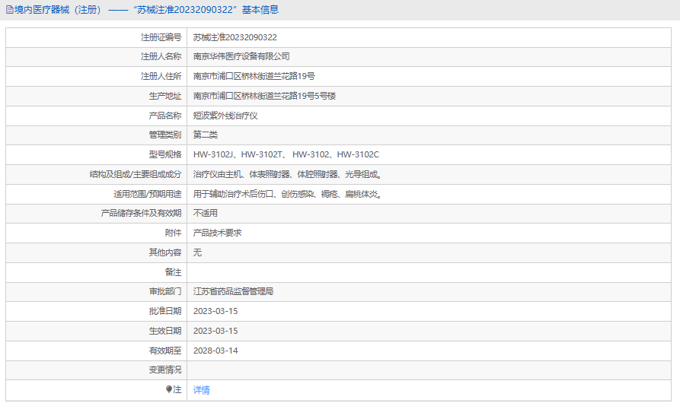
Task: Click structure text 治疗仪由主机、体表照射器
Action: tap(288, 174)
